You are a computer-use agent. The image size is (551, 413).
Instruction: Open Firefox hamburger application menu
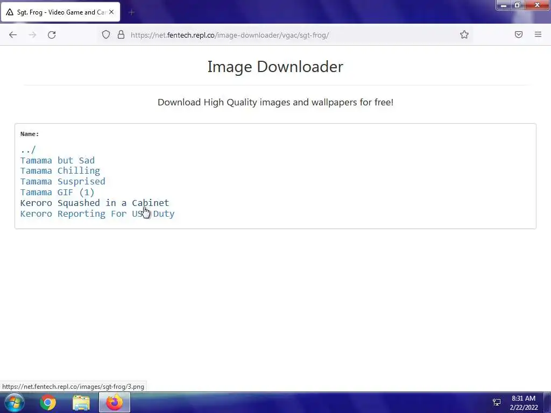pos(538,34)
